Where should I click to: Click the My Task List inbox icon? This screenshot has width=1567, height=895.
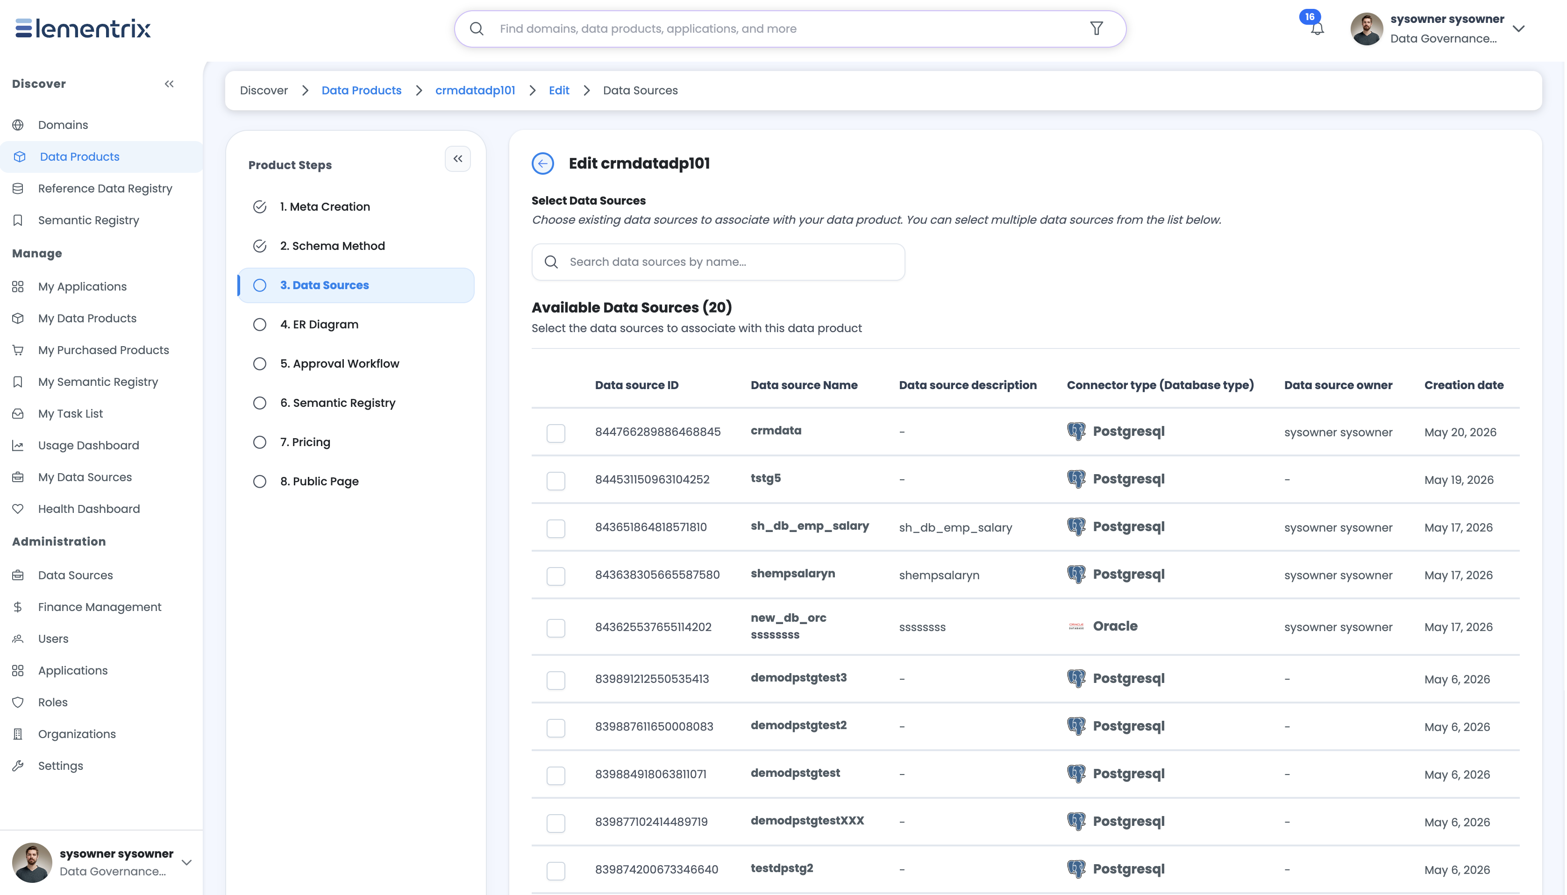coord(18,414)
